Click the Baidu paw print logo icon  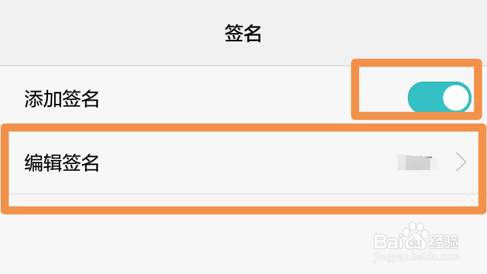[415, 236]
